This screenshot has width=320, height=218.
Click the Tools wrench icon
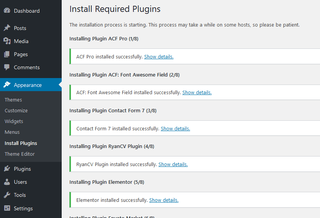point(7,195)
